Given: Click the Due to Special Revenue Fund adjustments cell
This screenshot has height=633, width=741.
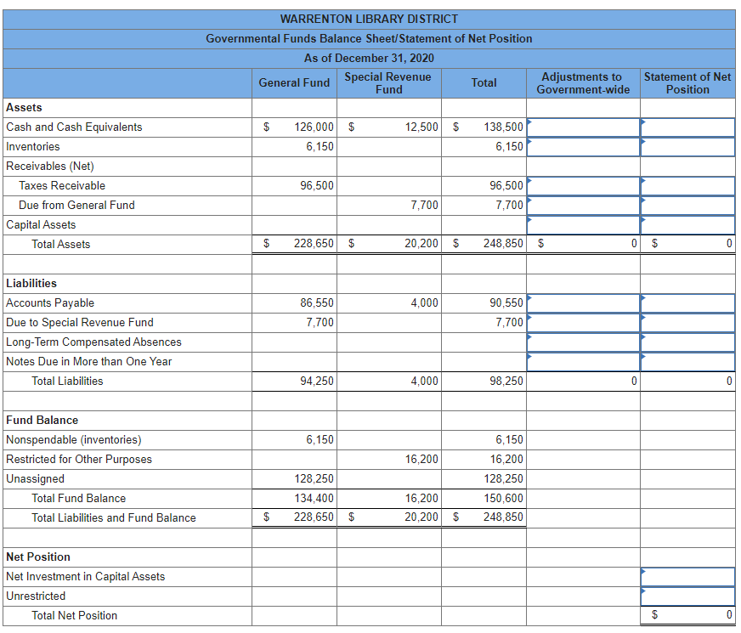Looking at the screenshot, I should tap(581, 322).
